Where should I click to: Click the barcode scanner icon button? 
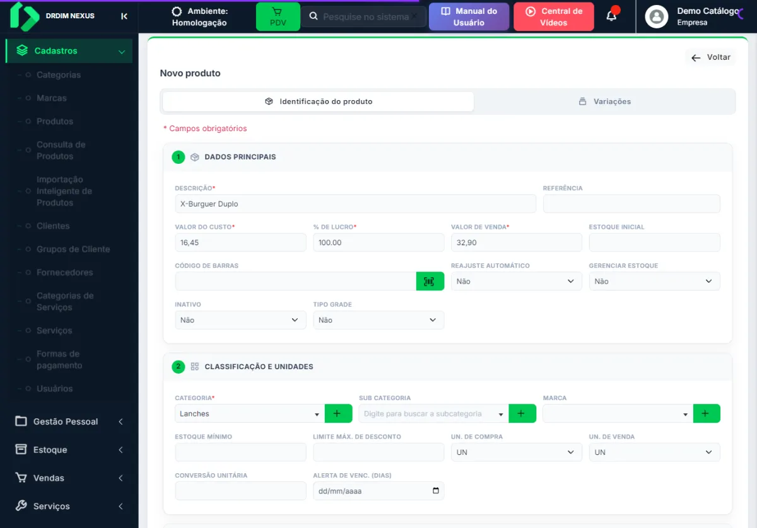[430, 281]
